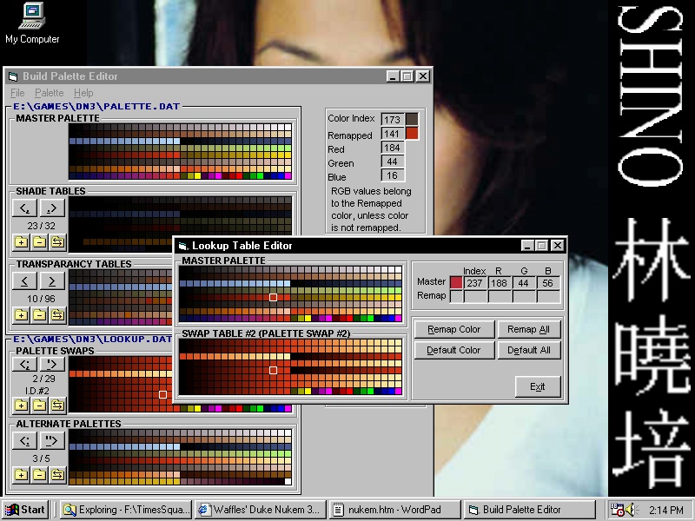Go to previous palette swap

click(25, 364)
